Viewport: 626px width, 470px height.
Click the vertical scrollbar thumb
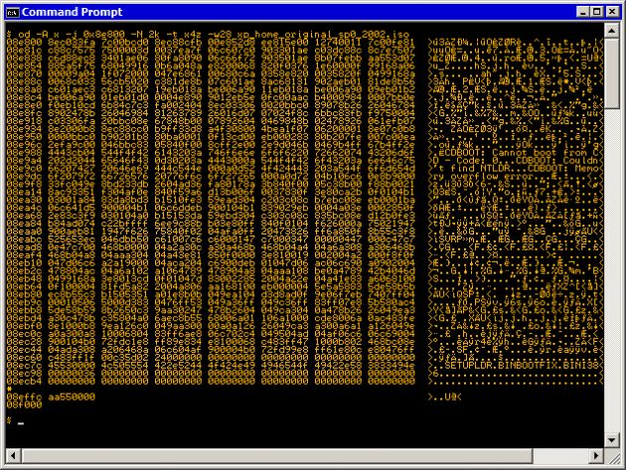click(611, 74)
